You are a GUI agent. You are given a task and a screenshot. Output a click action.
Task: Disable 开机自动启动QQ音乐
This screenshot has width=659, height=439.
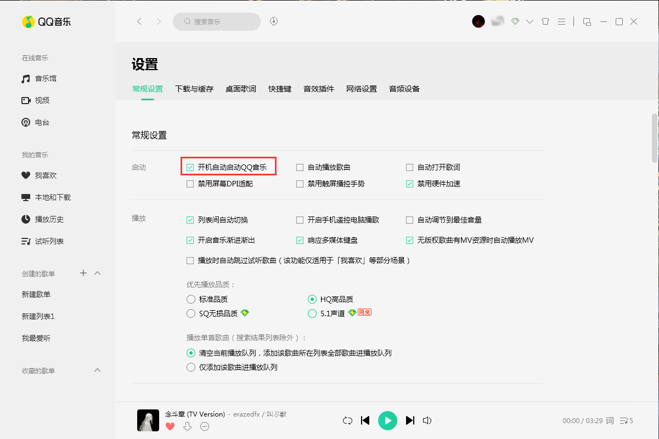(x=190, y=167)
